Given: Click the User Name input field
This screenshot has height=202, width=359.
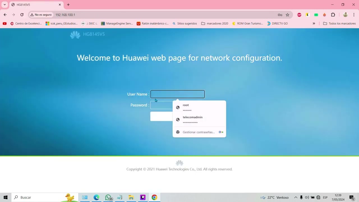Looking at the screenshot, I should (178, 94).
